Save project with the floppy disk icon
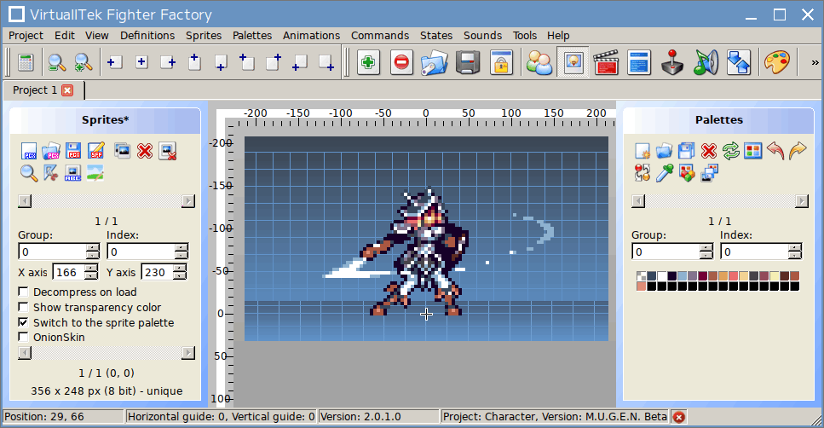824x428 pixels. pyautogui.click(x=468, y=62)
